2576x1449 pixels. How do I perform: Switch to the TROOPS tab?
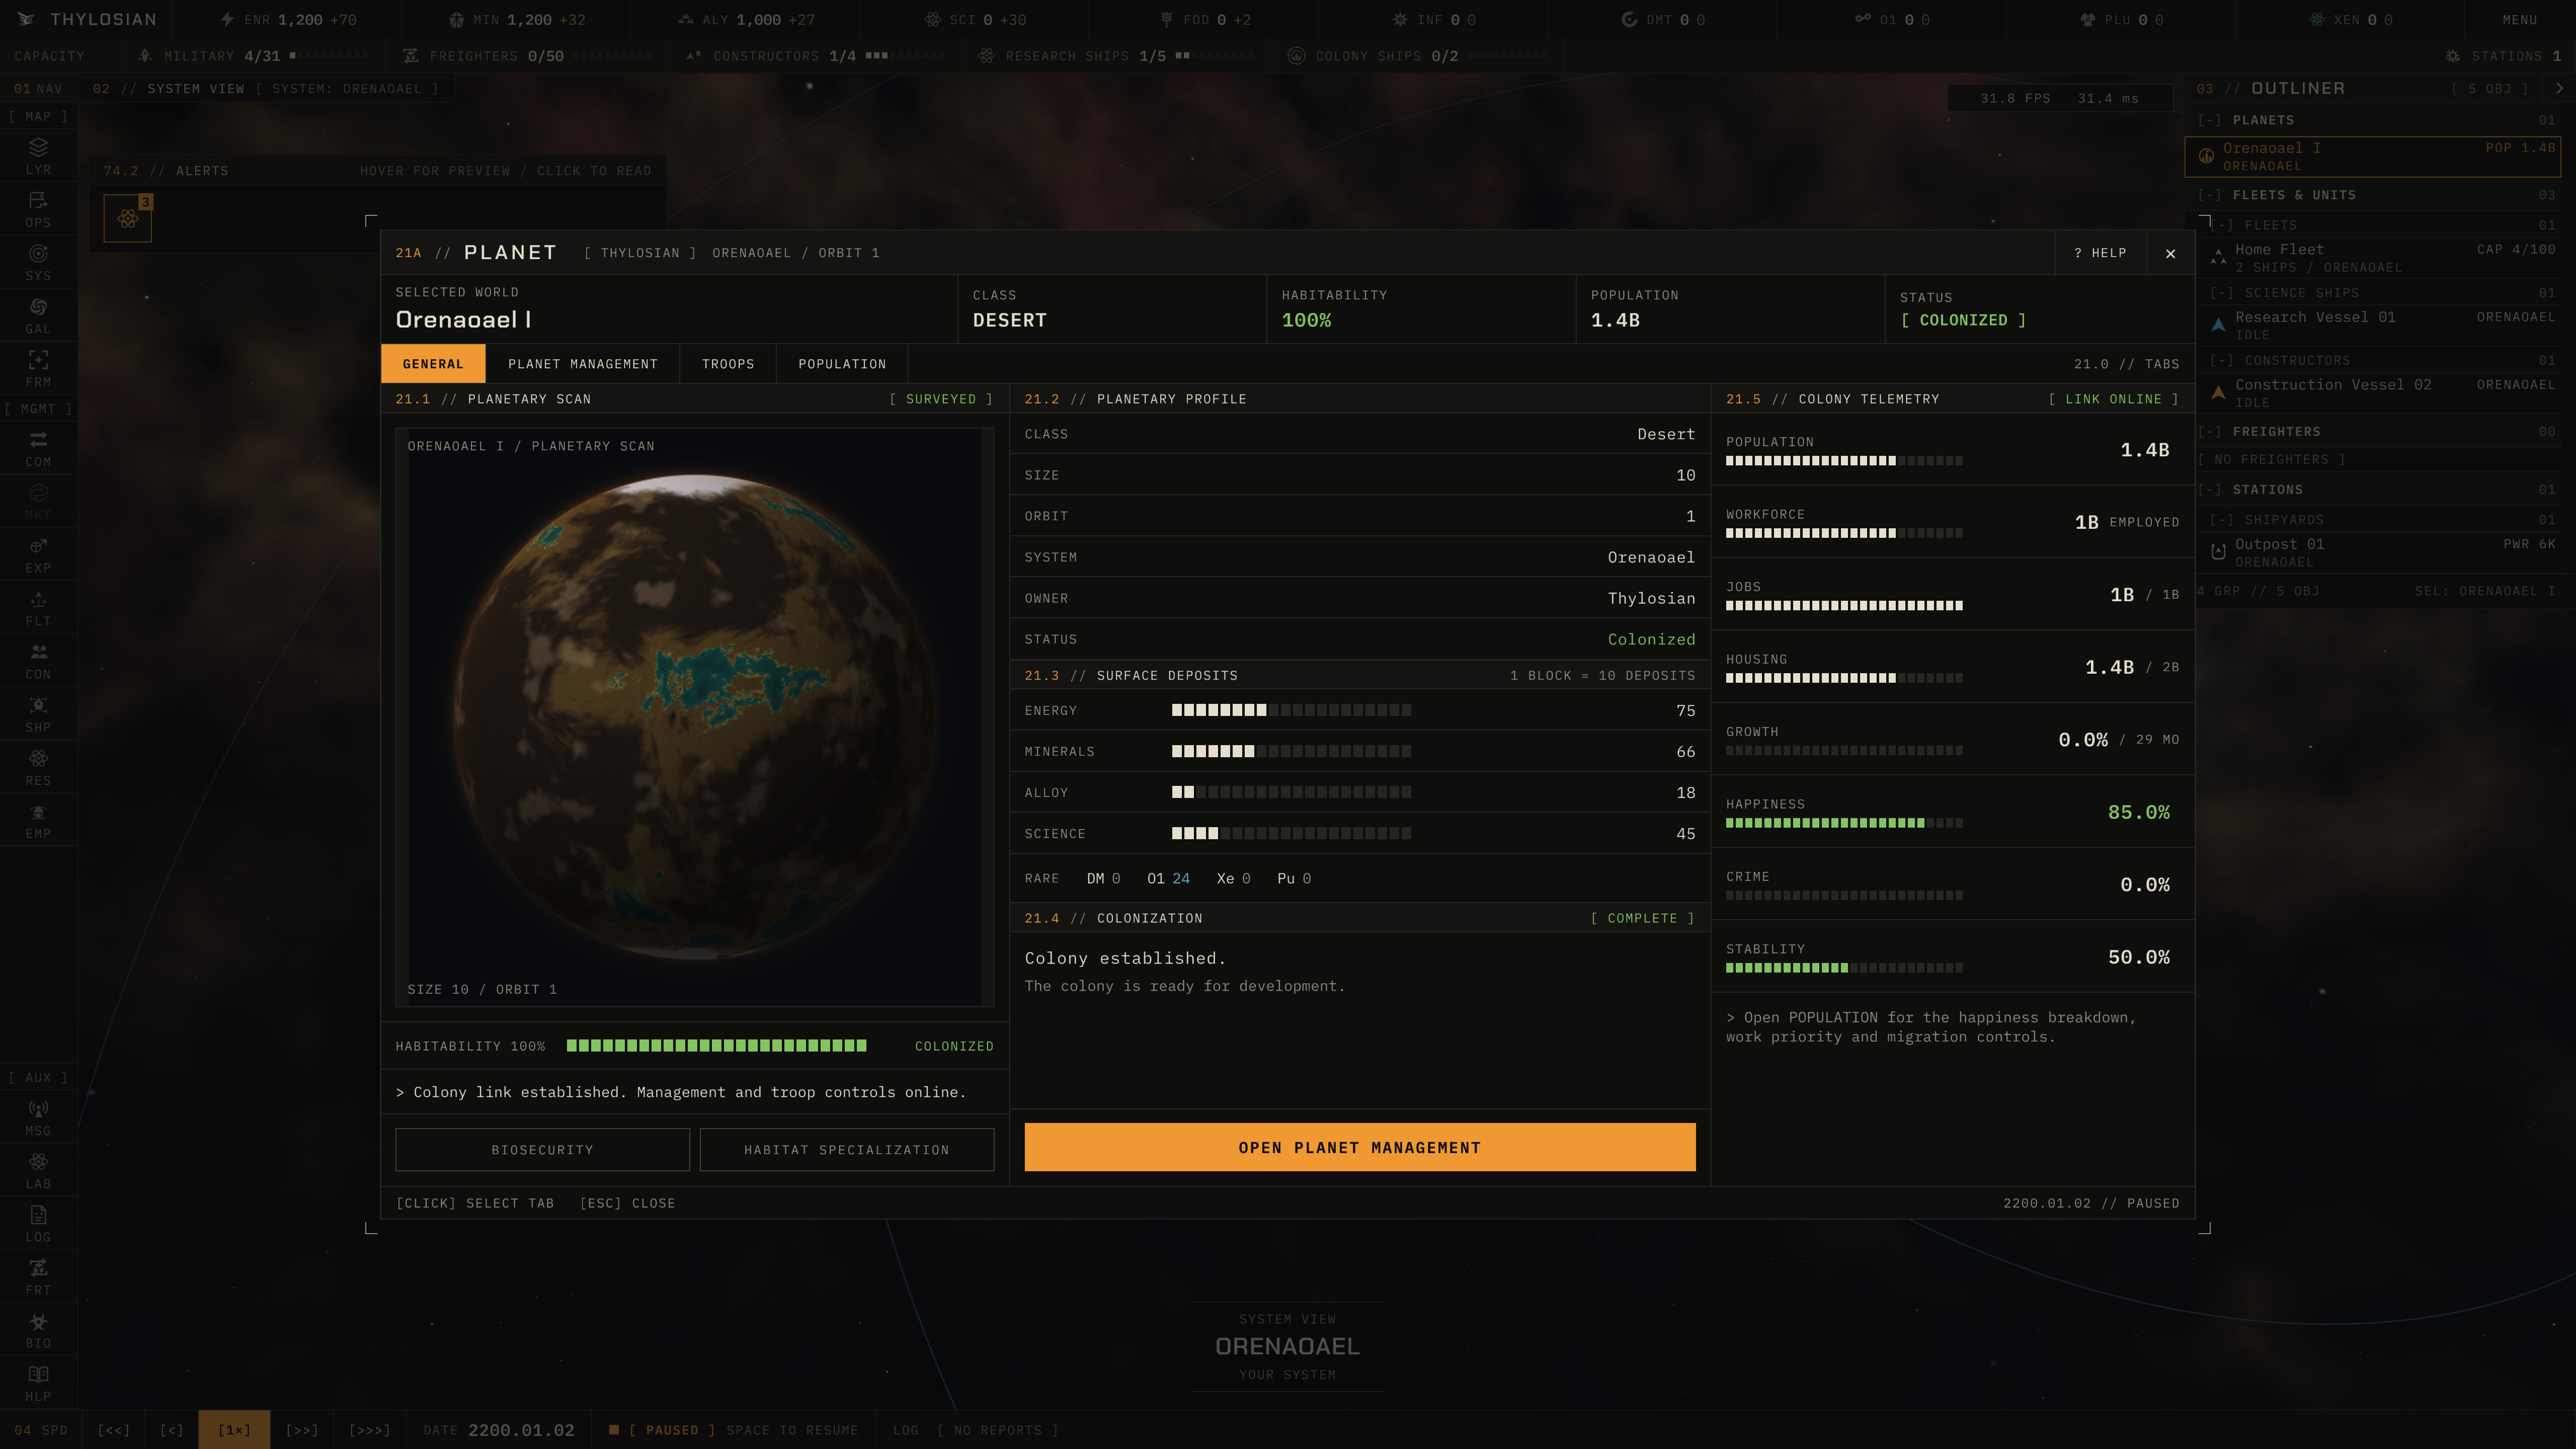(728, 364)
